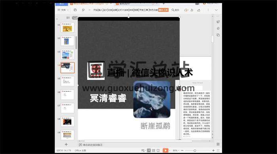Viewport: 277px width, 154px height.
Task: Select slide 18 thumbnail
Action: click(x=68, y=121)
